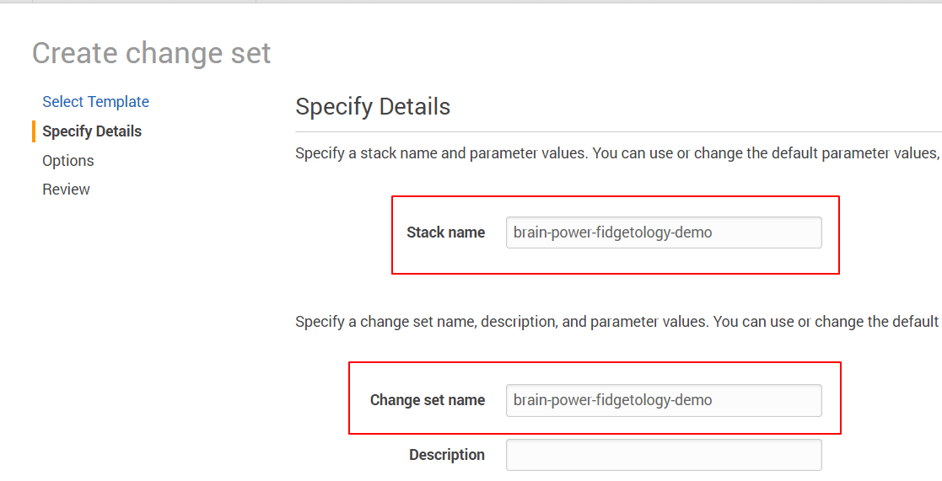Viewport: 942px width, 481px height.
Task: Jump to the Review step
Action: 66,190
